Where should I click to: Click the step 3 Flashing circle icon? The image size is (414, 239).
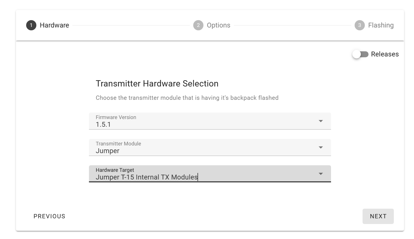click(360, 25)
